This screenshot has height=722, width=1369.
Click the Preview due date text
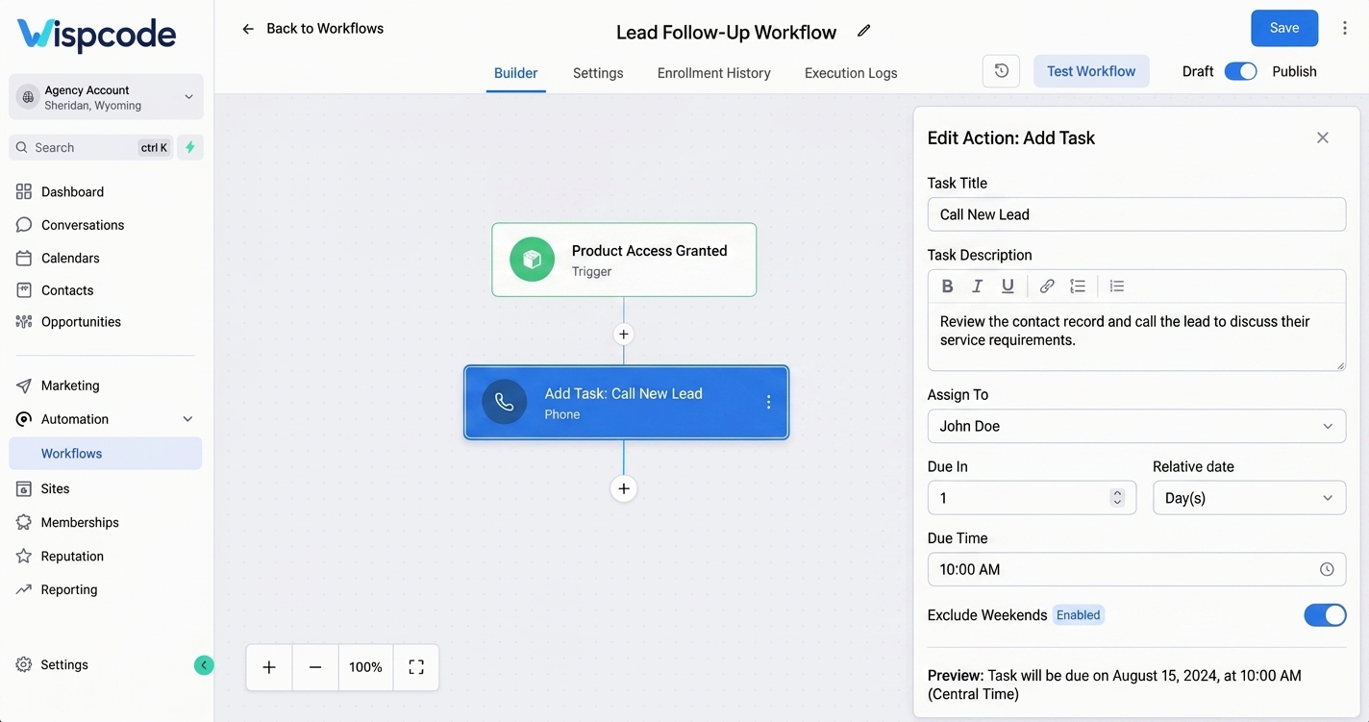click(x=1115, y=685)
